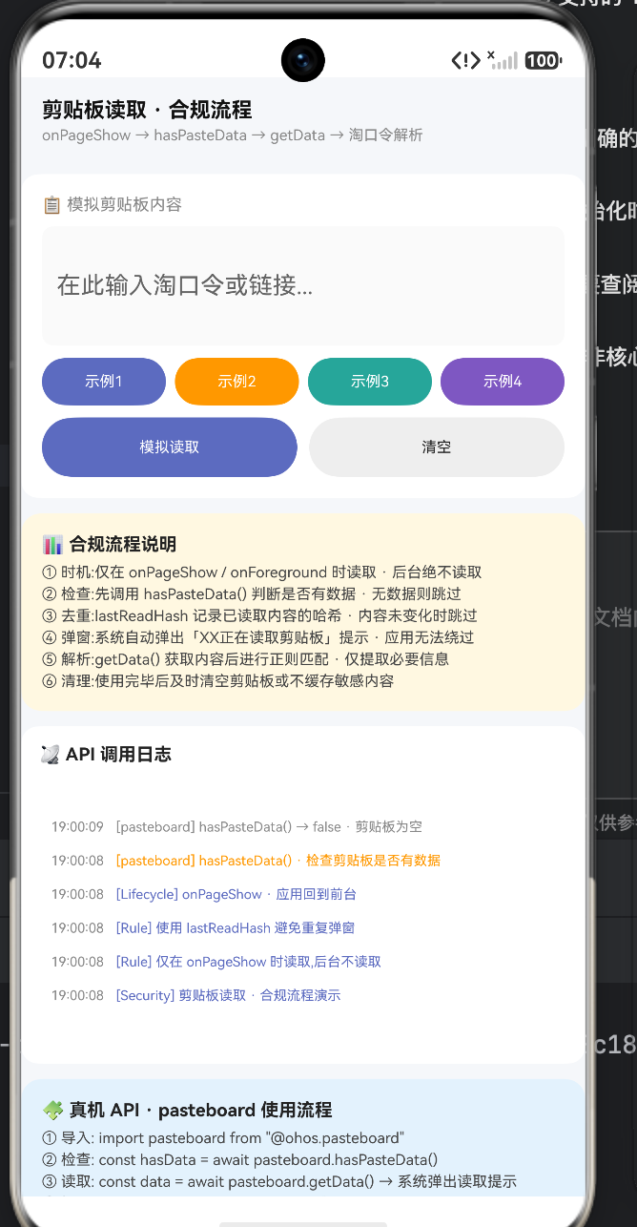
Task: Tap the 真机 API · pasteboard 使用流程 heading
Action: pos(200,1111)
